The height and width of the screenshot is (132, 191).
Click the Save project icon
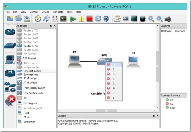point(27,19)
